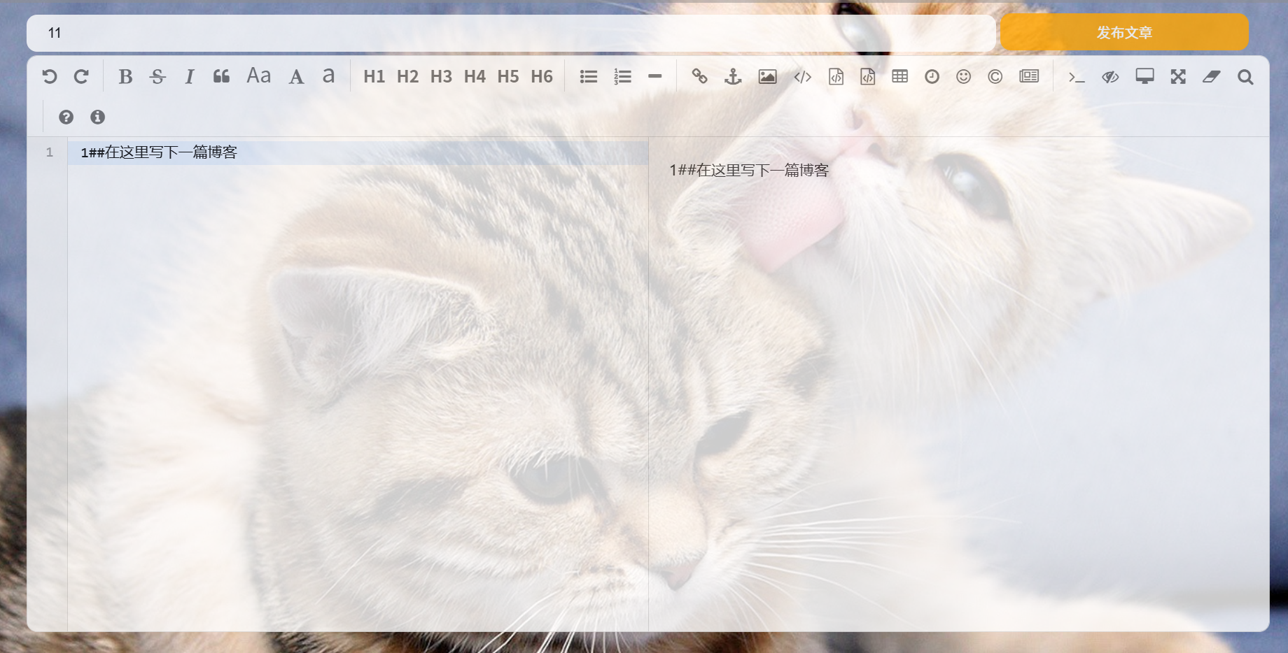Open full-window HTML preview (monitor icon)

point(1145,76)
